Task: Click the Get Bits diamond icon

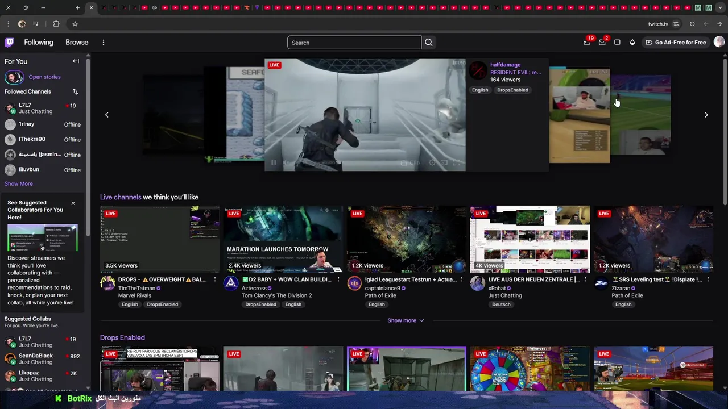Action: click(632, 43)
